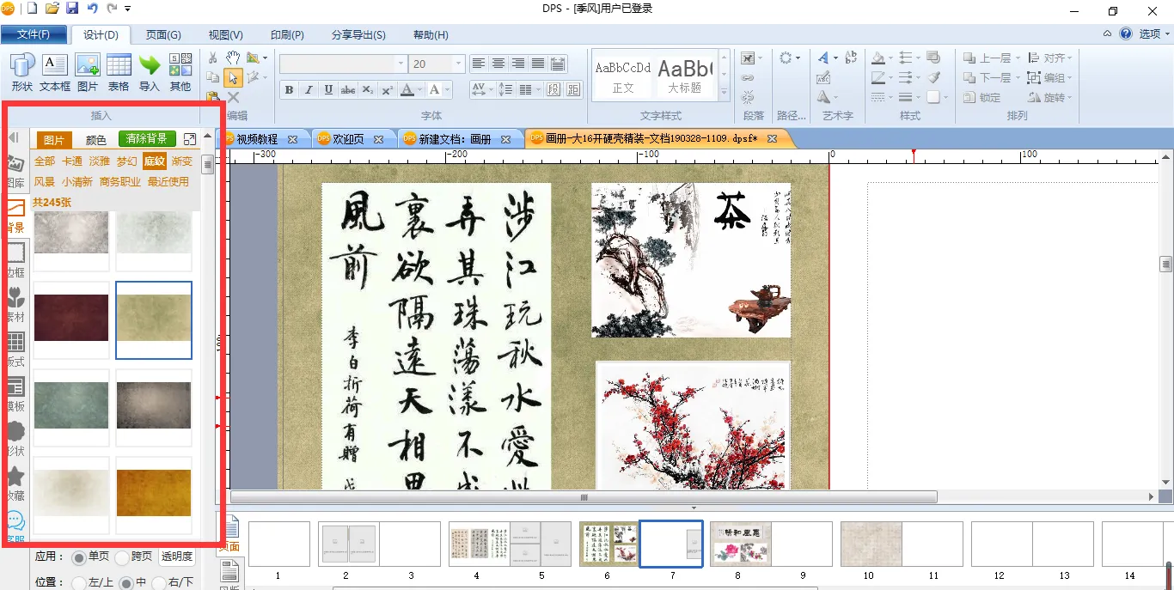The height and width of the screenshot is (590, 1174).
Task: Toggle bold text formatting
Action: [x=289, y=90]
